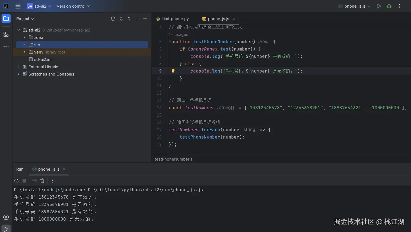
Task: Expand the External Libraries node
Action: (x=18, y=67)
